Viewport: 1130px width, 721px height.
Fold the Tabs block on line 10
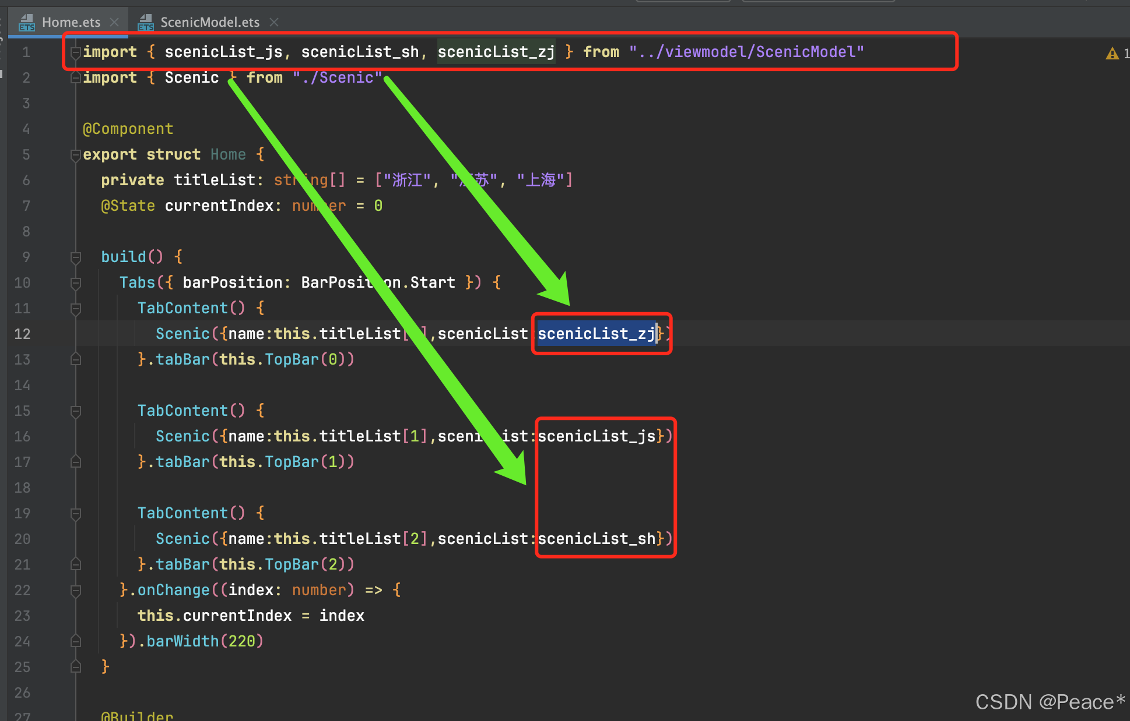tap(75, 283)
